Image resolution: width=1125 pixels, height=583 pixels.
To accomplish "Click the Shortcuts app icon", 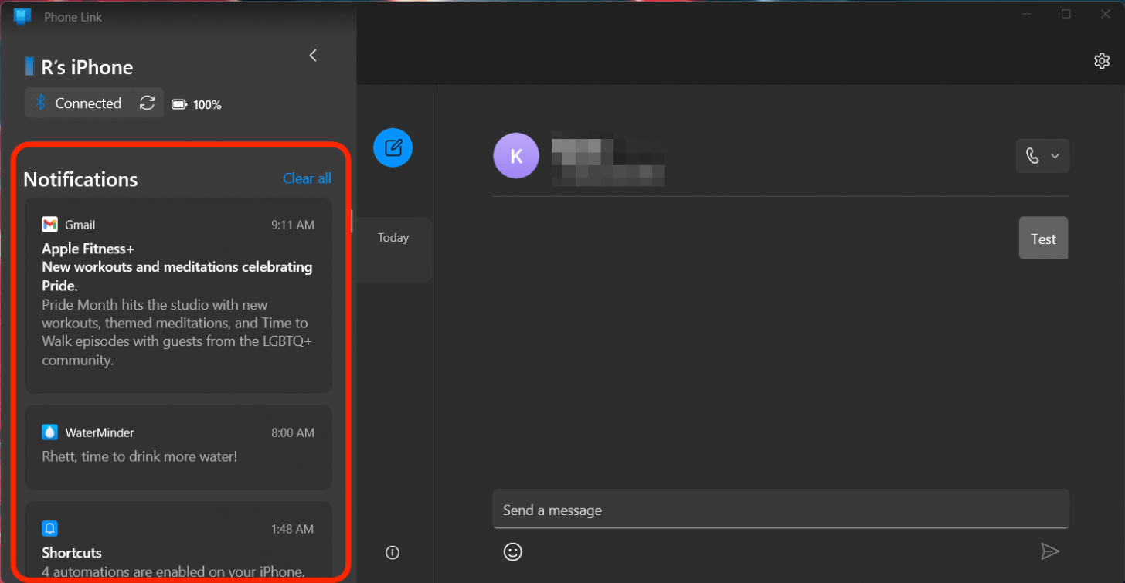I will [x=49, y=528].
